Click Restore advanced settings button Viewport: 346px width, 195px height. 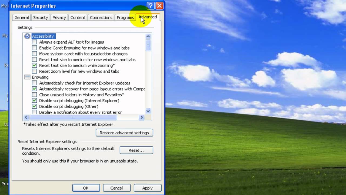(x=124, y=133)
